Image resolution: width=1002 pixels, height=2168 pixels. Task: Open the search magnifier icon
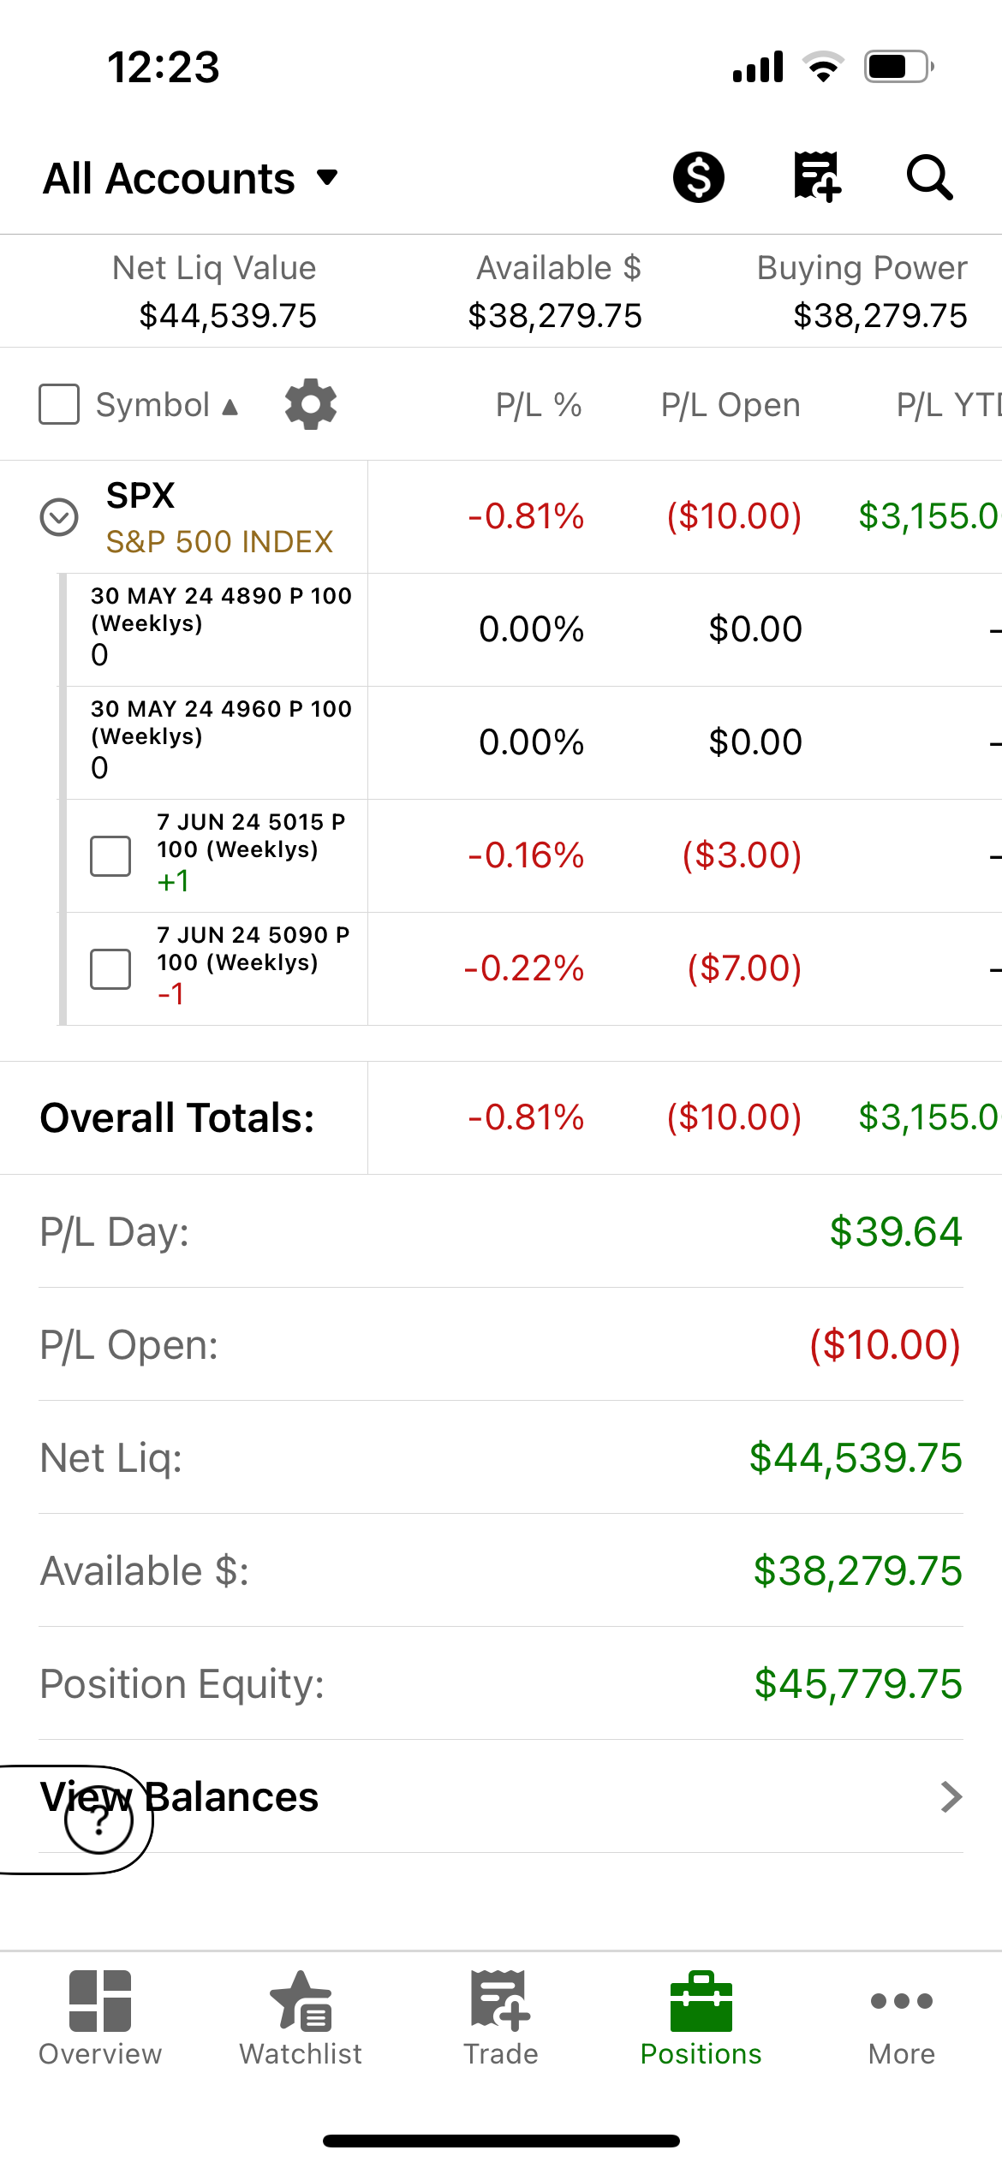click(929, 177)
